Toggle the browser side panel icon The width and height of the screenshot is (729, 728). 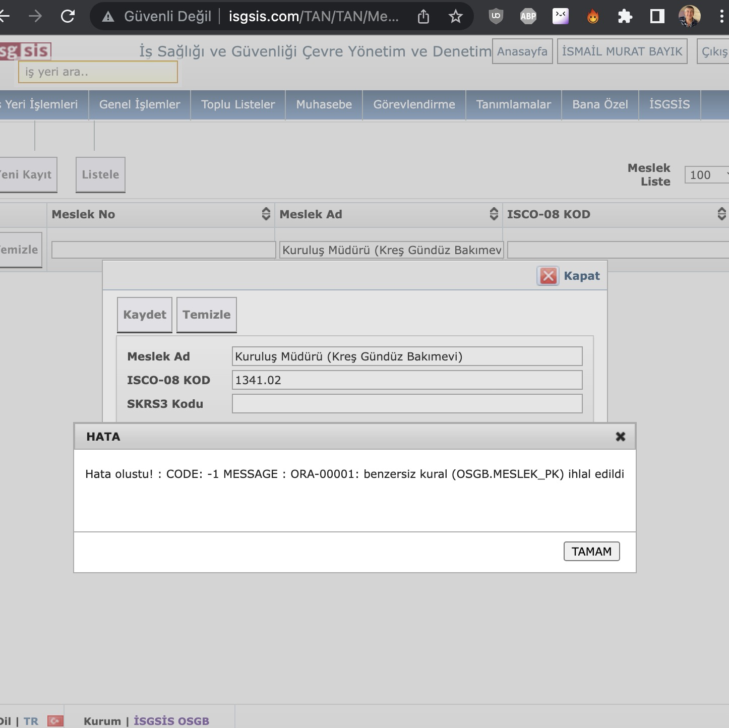(657, 17)
